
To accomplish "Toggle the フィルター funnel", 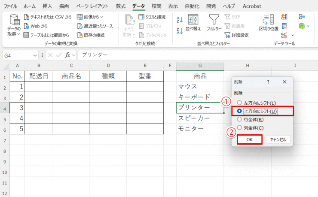I will point(214,22).
